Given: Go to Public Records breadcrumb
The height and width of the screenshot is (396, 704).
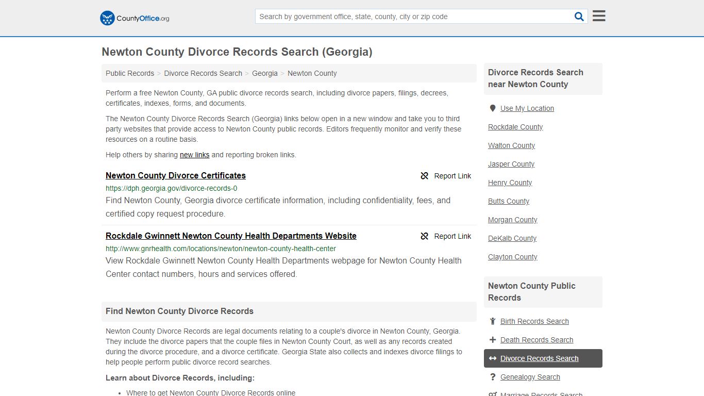Looking at the screenshot, I should [130, 73].
